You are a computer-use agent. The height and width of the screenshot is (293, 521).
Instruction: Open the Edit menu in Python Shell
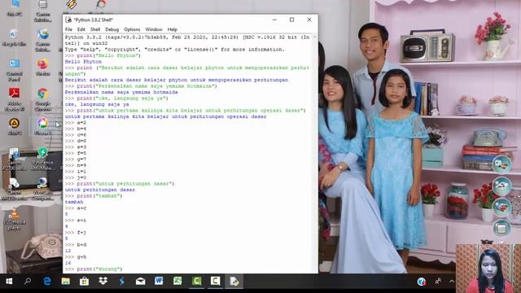81,29
